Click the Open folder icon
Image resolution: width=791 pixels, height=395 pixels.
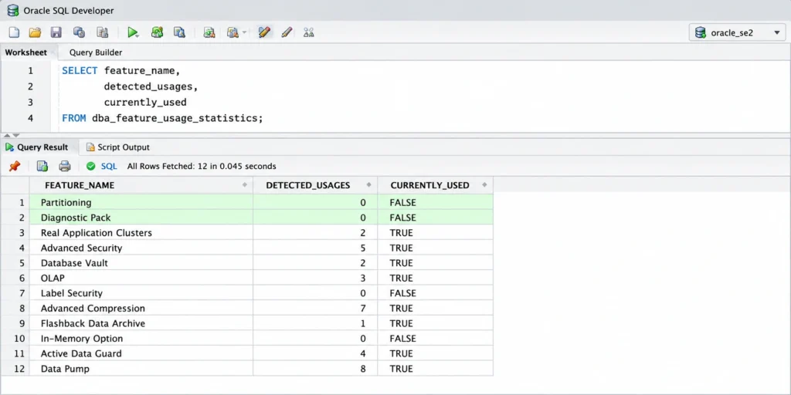point(35,32)
